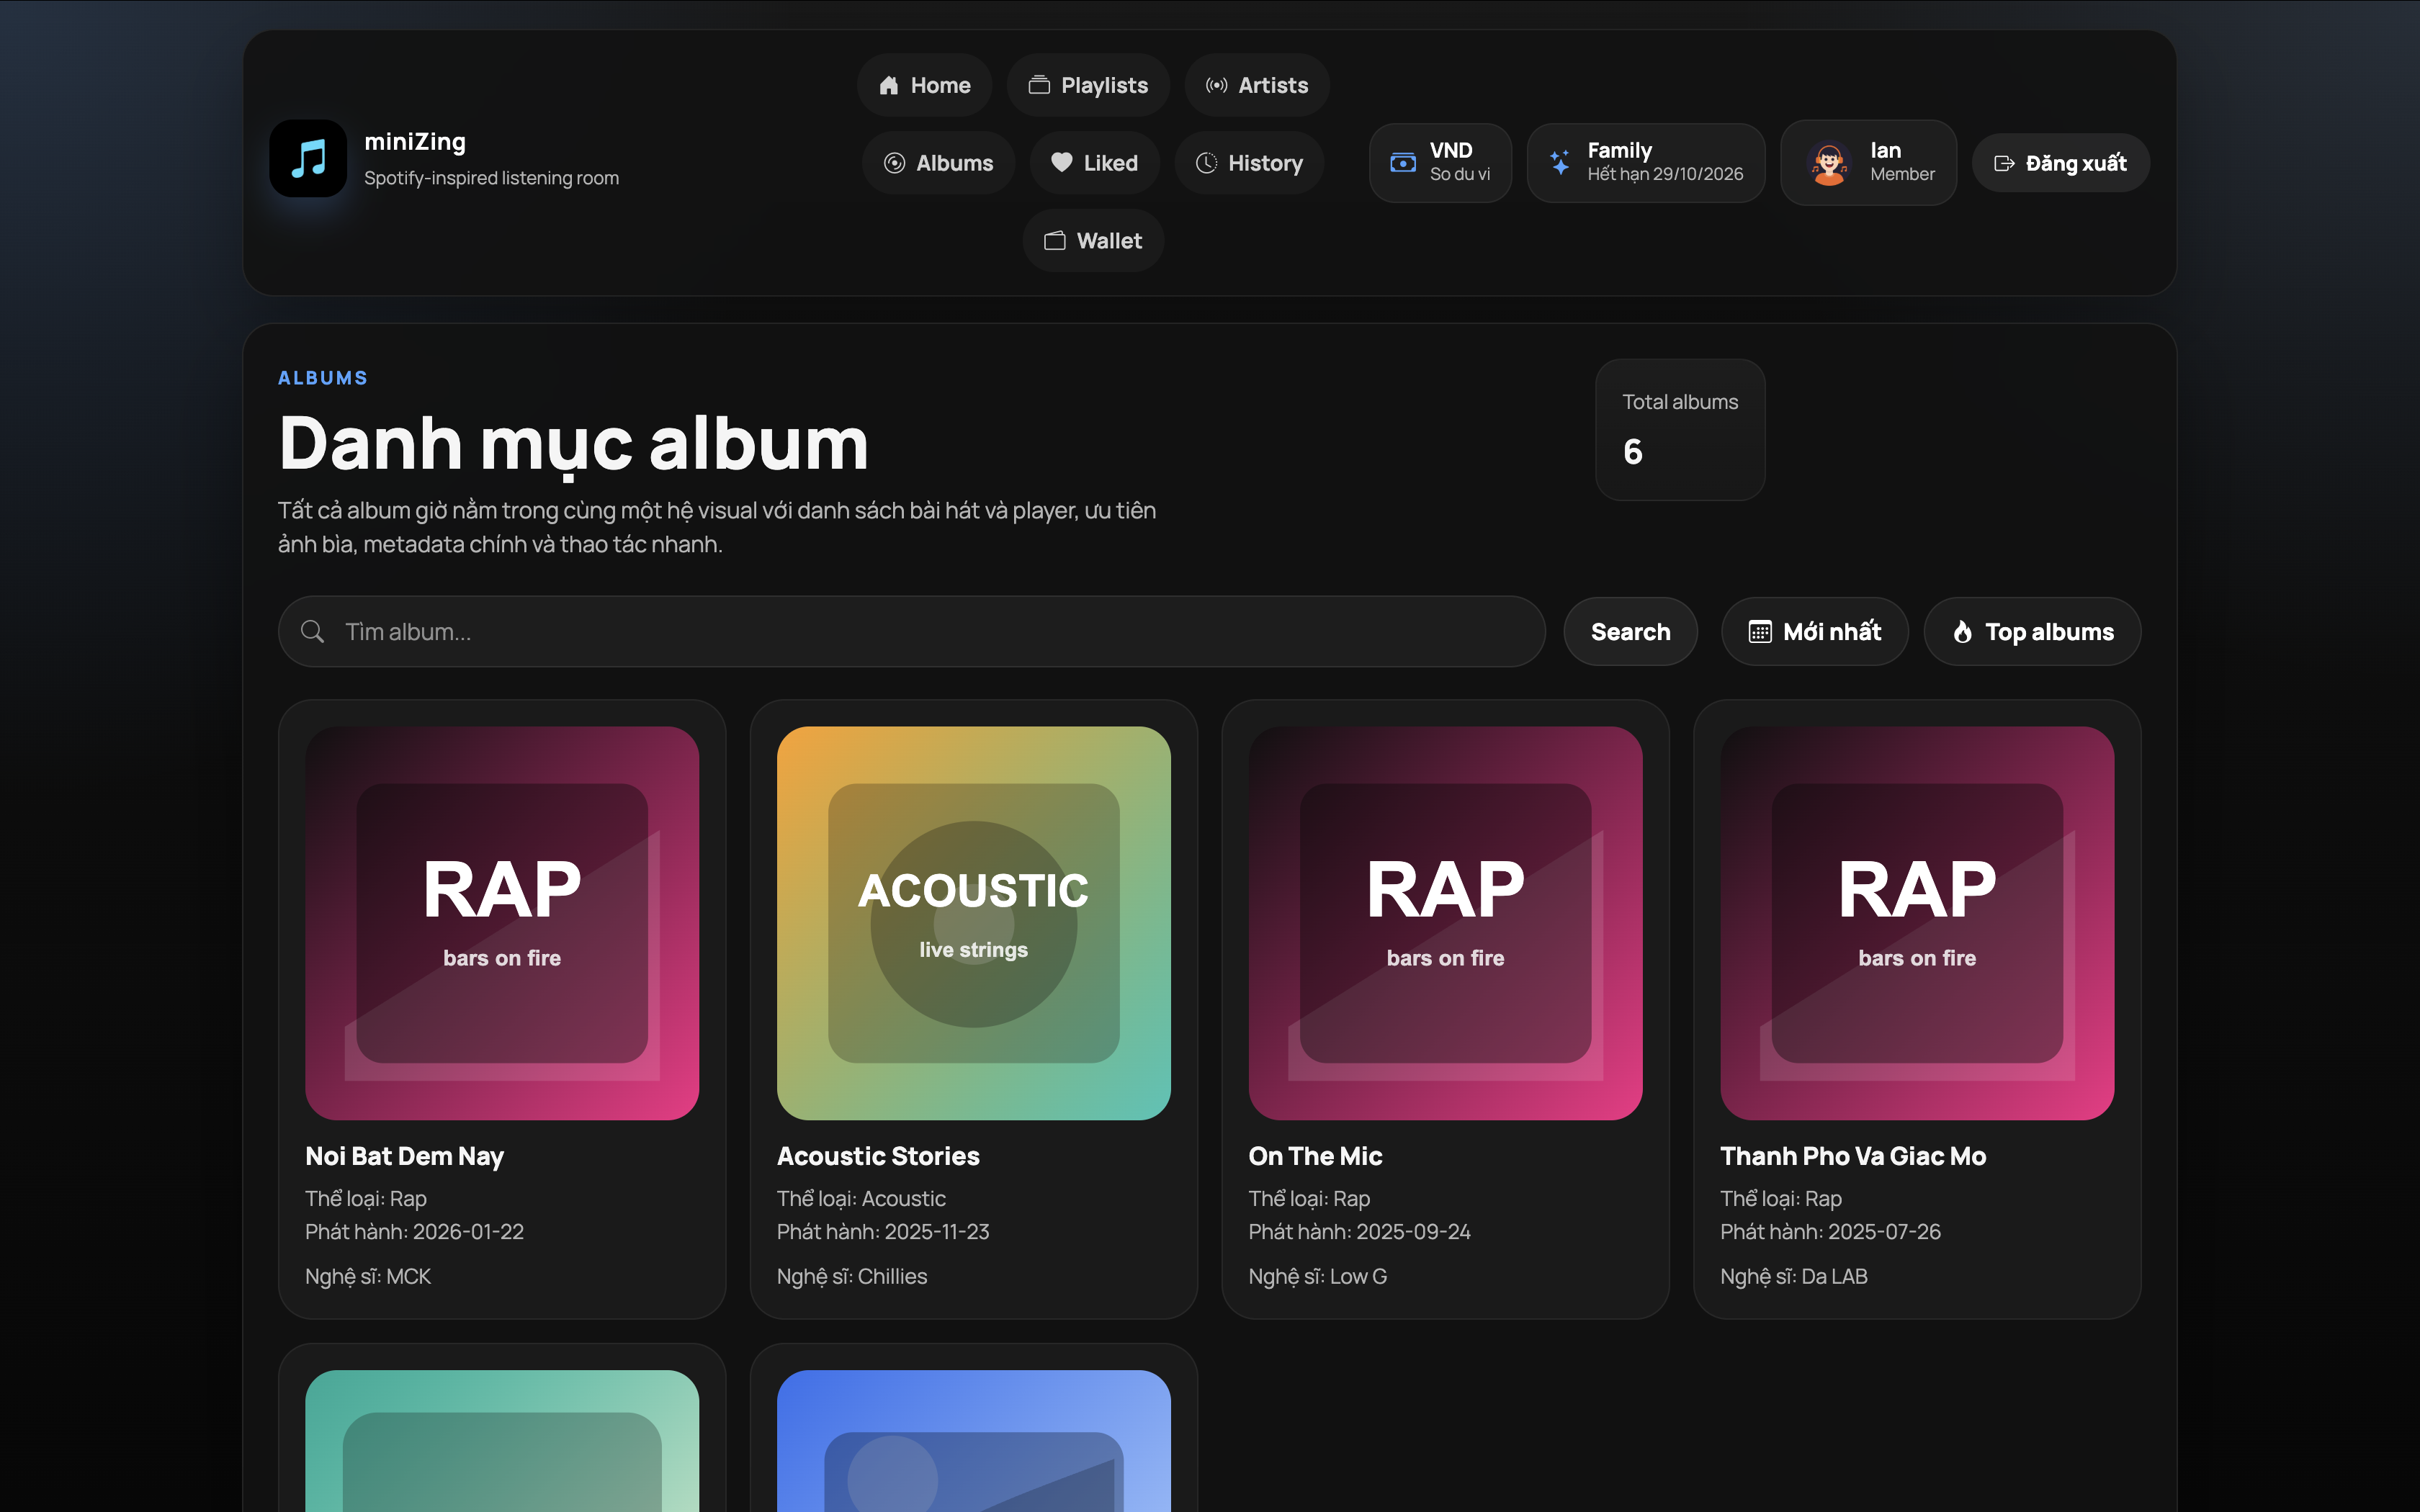Image resolution: width=2420 pixels, height=1512 pixels.
Task: Click artist text Nghệ sĩ: Chillies
Action: pyautogui.click(x=852, y=1276)
